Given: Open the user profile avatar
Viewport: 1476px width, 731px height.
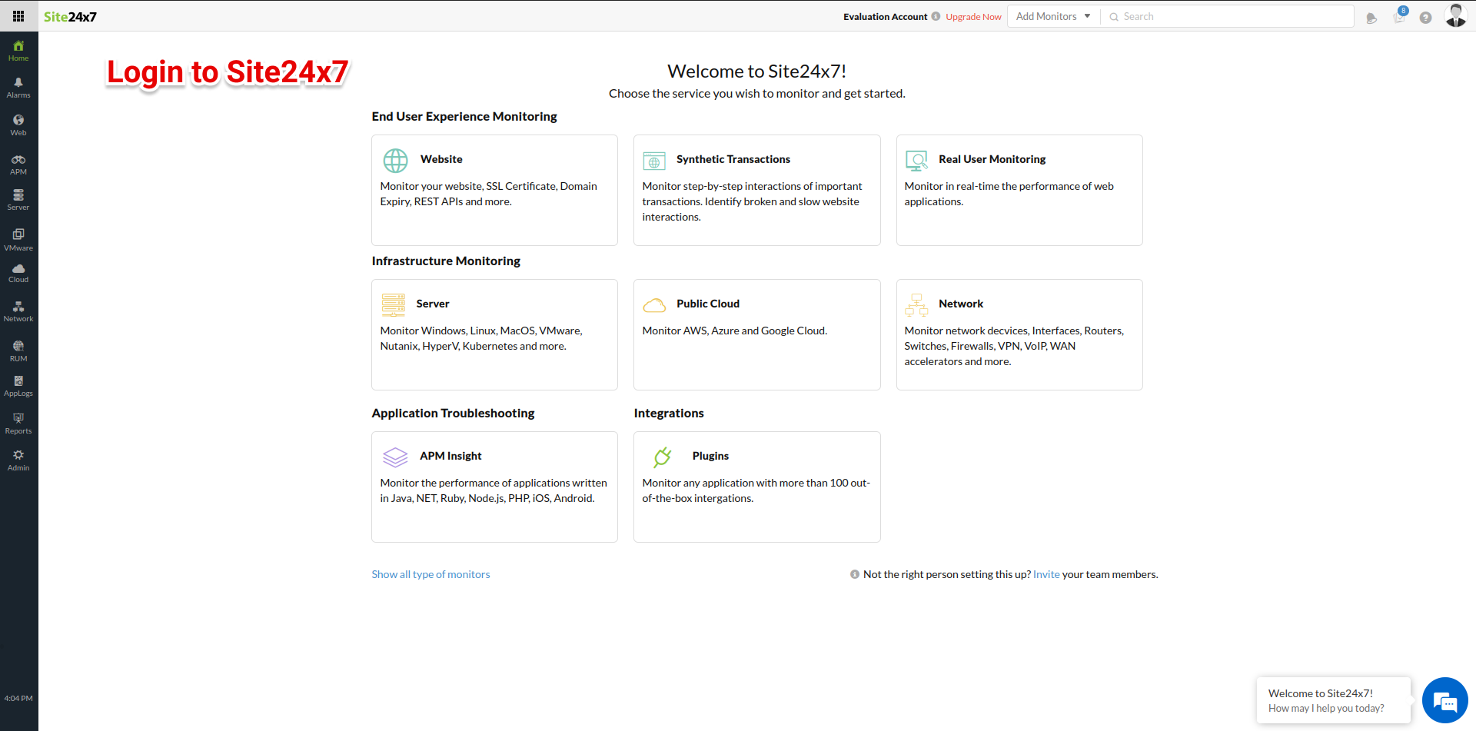Looking at the screenshot, I should 1456,15.
